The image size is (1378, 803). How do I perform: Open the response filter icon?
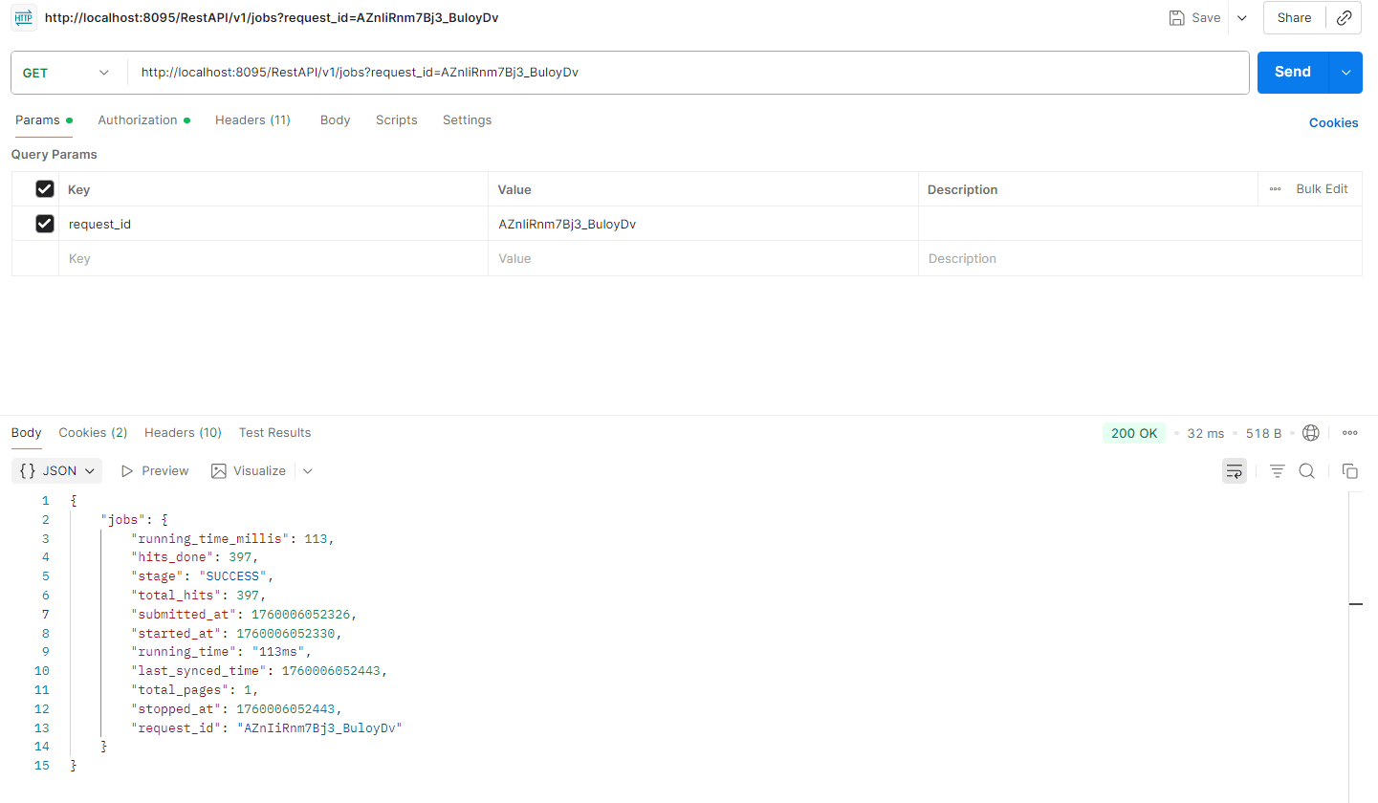(x=1277, y=470)
